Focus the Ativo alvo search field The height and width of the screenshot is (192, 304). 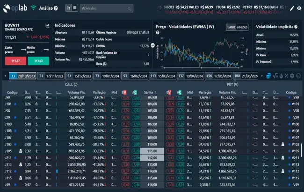point(107,8)
